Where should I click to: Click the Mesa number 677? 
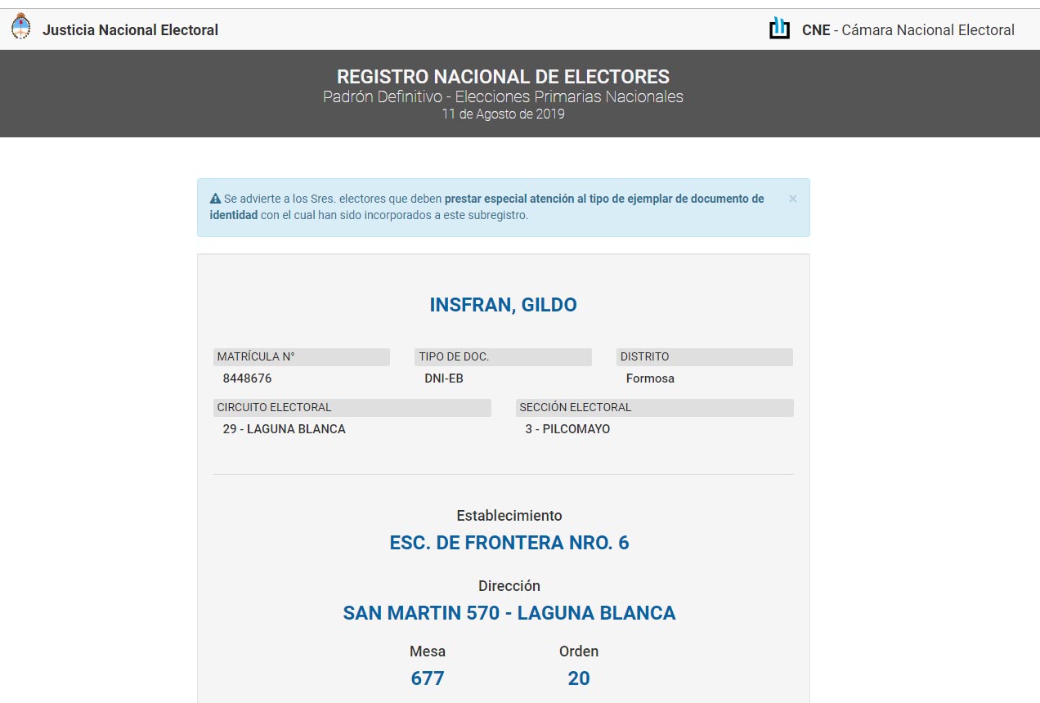(428, 678)
